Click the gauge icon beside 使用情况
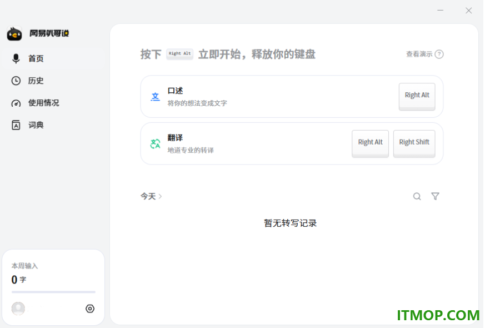This screenshot has height=328, width=485. click(x=16, y=103)
